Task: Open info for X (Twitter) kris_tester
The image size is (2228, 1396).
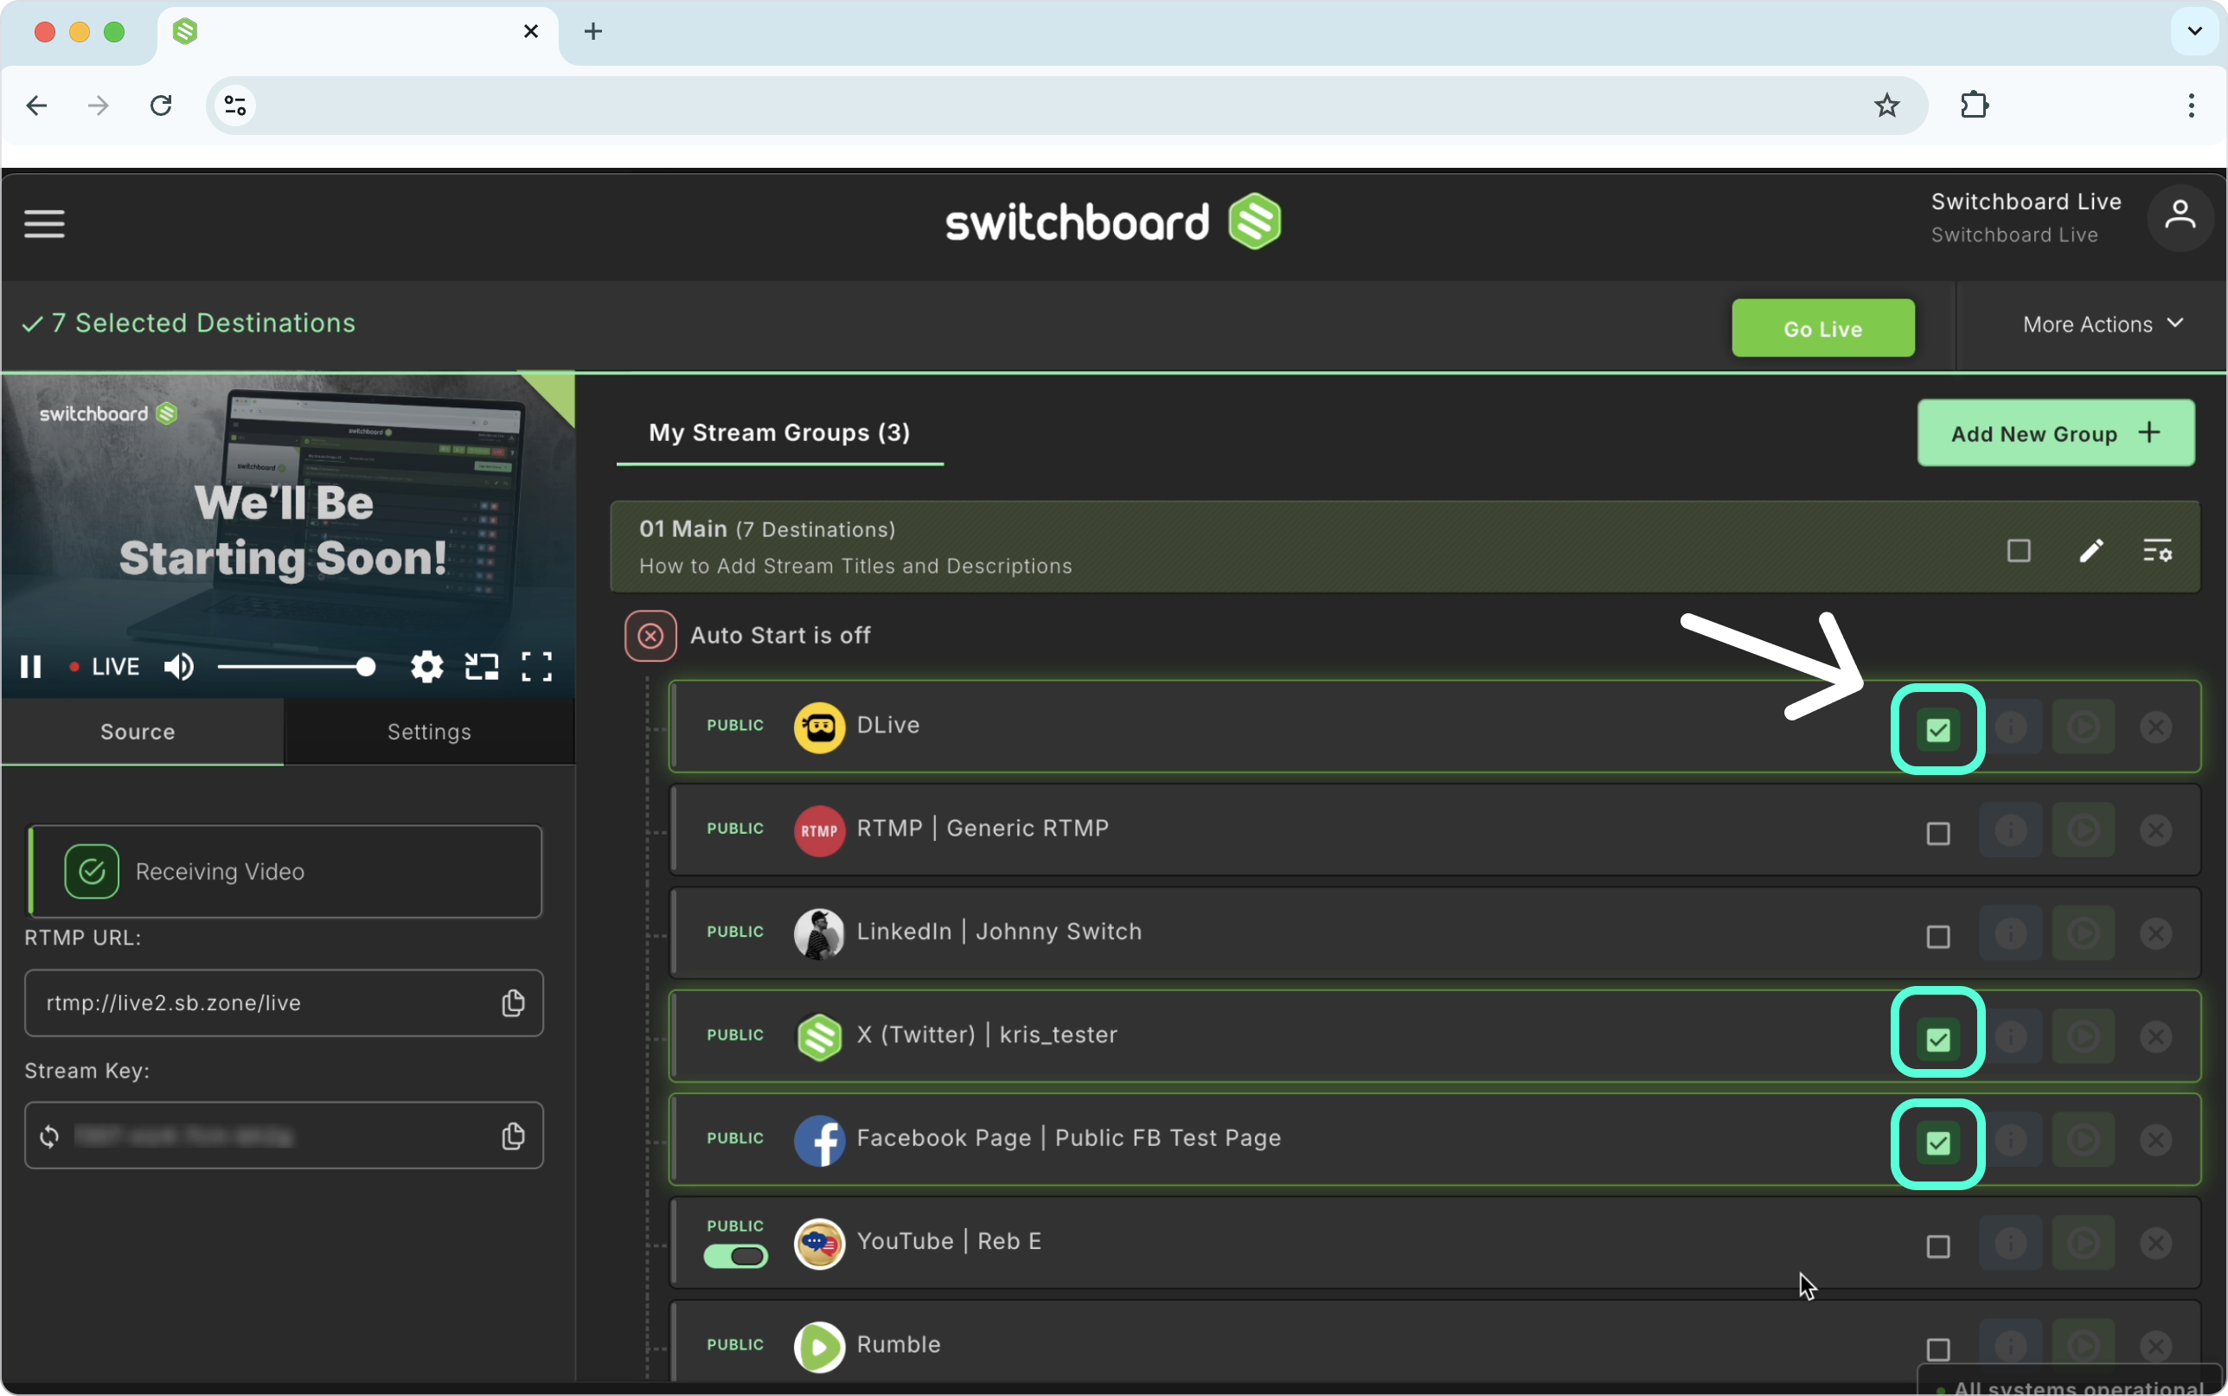Action: click(x=2011, y=1037)
